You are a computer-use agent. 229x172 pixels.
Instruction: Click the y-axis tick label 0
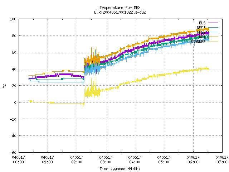15,102
